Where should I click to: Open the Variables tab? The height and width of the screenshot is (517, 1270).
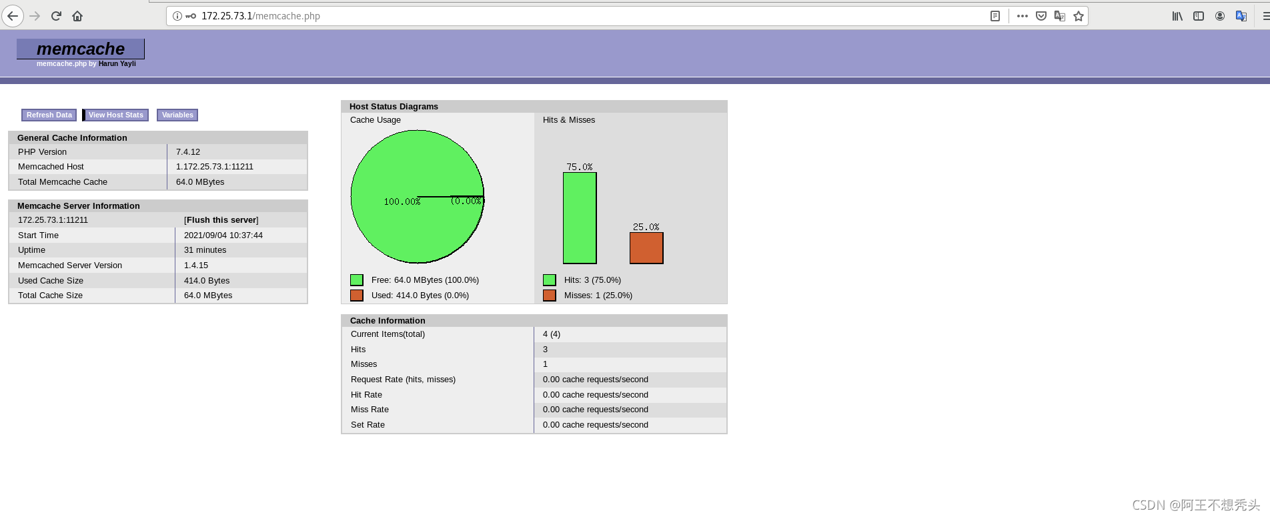coord(177,115)
